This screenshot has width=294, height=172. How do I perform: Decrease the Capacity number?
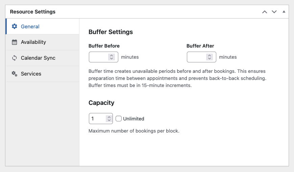[109, 120]
